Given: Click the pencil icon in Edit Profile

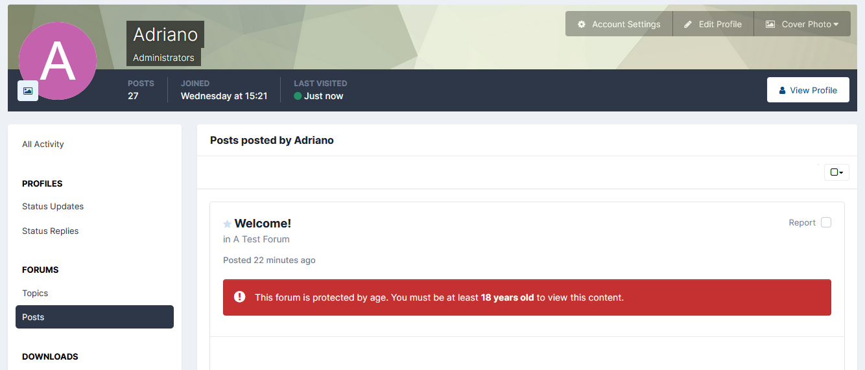Looking at the screenshot, I should pos(688,24).
